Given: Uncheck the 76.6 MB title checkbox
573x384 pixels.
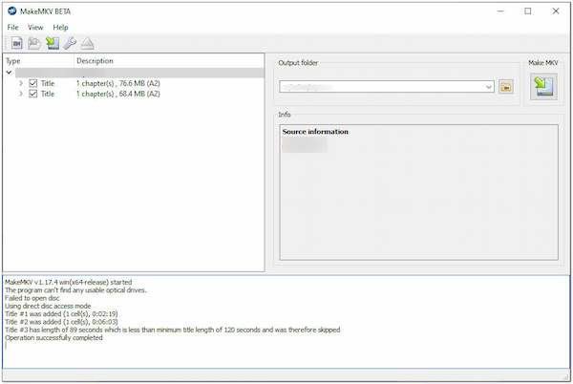Looking at the screenshot, I should 32,83.
